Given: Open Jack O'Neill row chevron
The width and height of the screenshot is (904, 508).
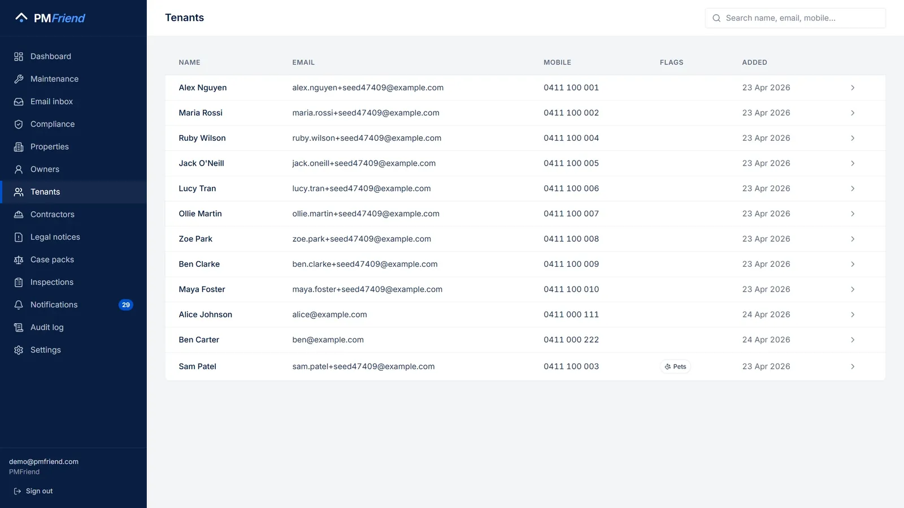Looking at the screenshot, I should pos(853,163).
